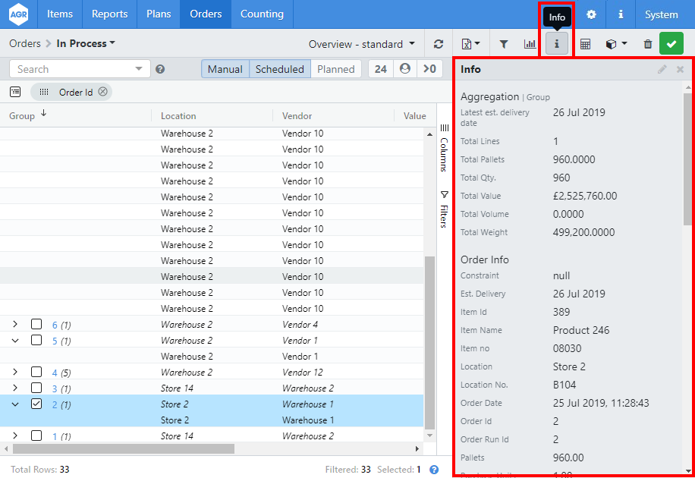Click the Orders breadcrumb link

tap(24, 44)
